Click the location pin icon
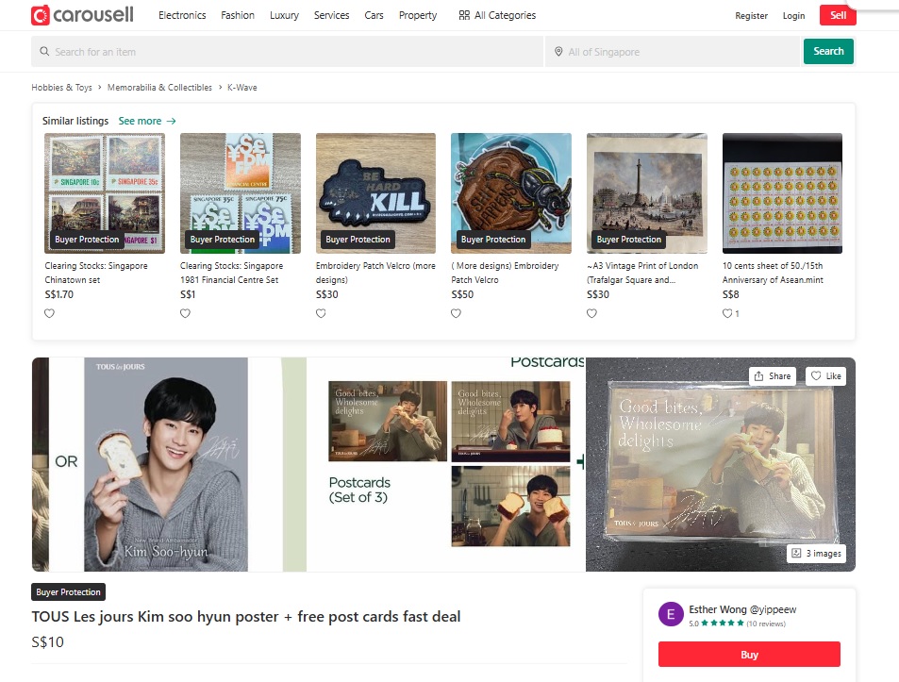Viewport: 899px width, 682px height. pyautogui.click(x=558, y=52)
